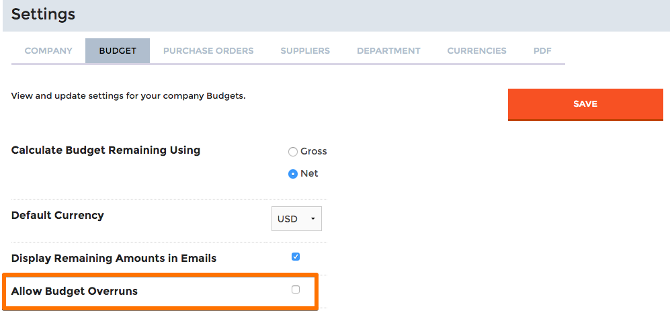This screenshot has height=313, width=670.
Task: Open the PDF settings tab
Action: 542,51
